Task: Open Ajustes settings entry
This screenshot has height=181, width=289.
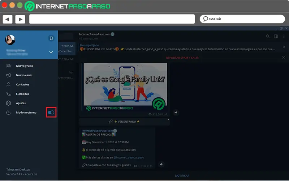Action: 29,103
